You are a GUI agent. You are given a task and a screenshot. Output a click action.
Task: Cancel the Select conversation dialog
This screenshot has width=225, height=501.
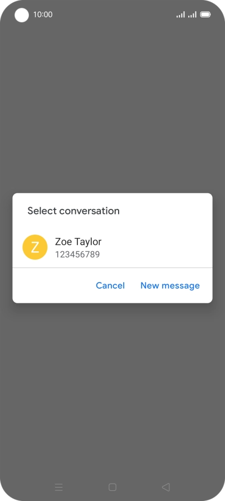110,285
